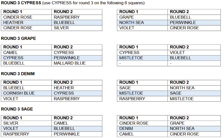The height and width of the screenshot is (138, 224).
Task: Click the parenthesized CYPRESS usage instruction text
Action: (93, 3)
